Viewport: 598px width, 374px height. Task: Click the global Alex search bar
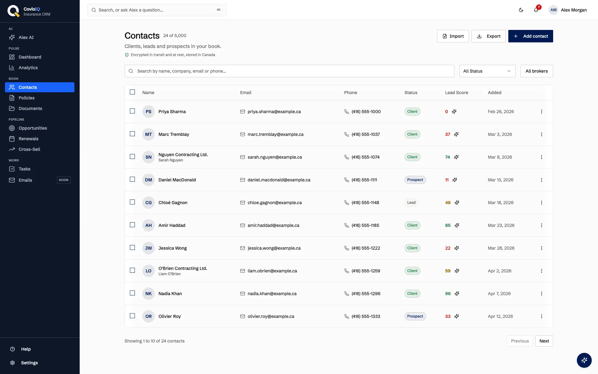click(x=157, y=10)
